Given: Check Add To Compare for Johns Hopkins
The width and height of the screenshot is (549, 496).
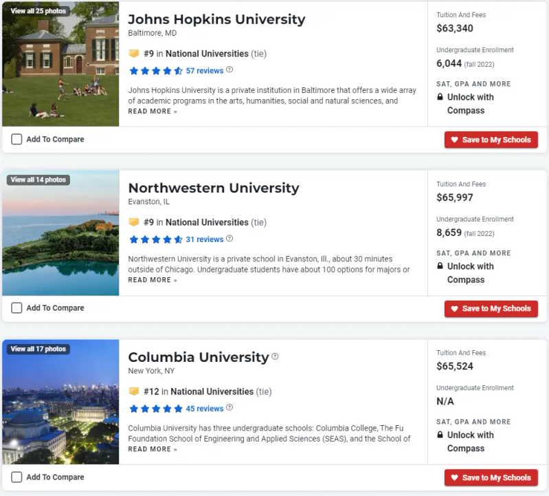Looking at the screenshot, I should point(16,139).
